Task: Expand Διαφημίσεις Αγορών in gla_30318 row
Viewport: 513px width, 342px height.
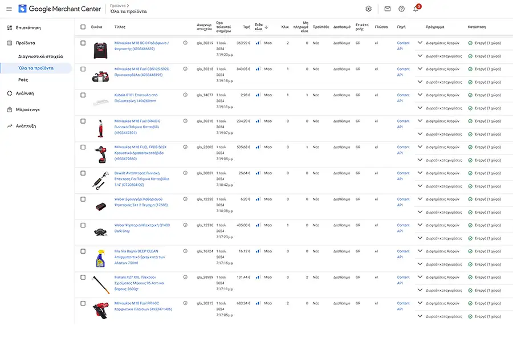Action: pos(420,69)
